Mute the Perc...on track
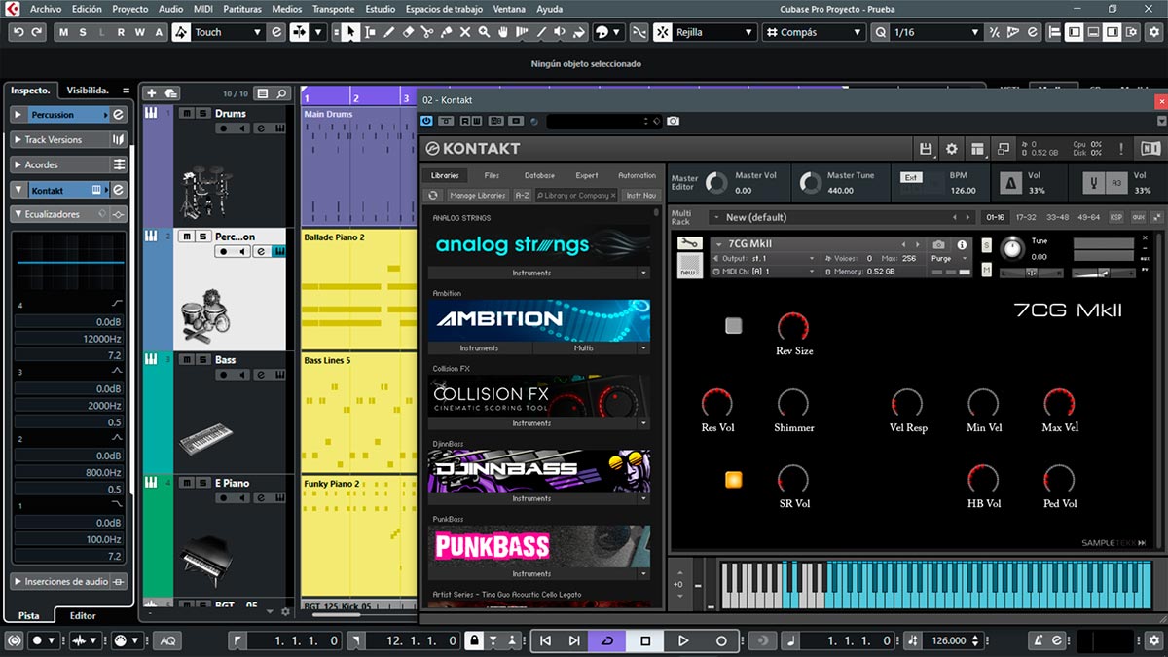 coord(186,237)
